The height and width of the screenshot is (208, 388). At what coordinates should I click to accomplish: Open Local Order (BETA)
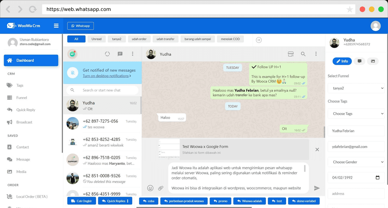(31, 197)
